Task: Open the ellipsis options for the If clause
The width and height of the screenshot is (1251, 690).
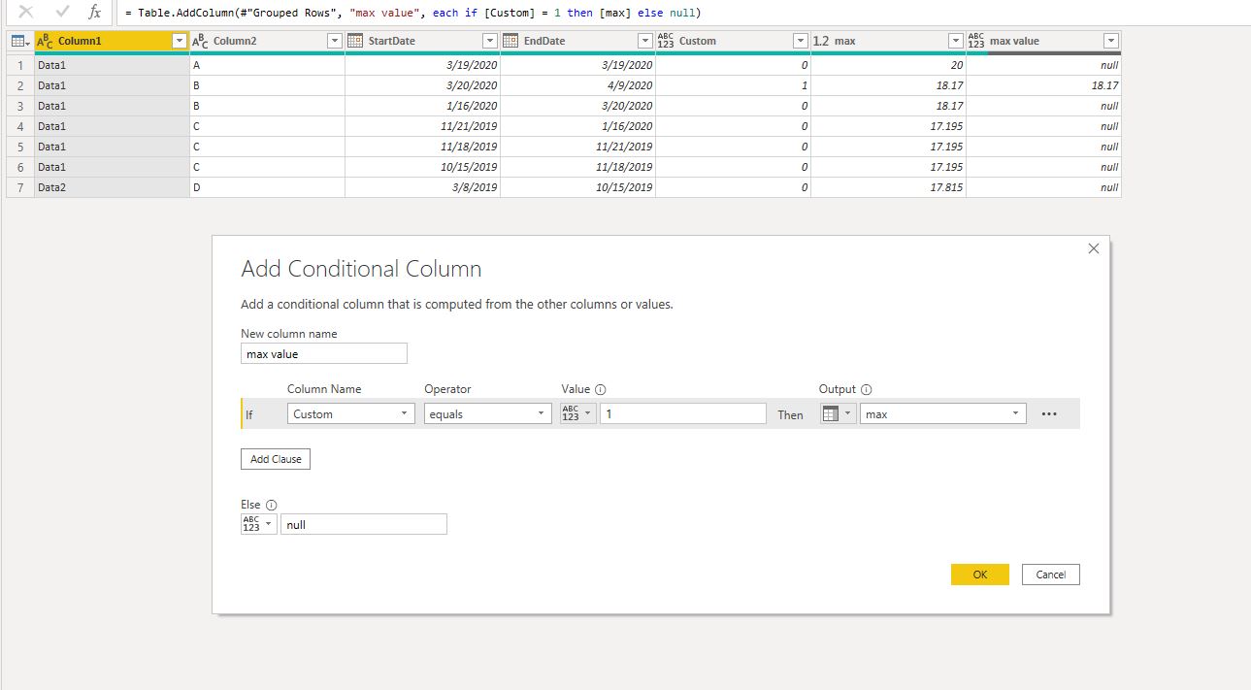Action: coord(1048,413)
